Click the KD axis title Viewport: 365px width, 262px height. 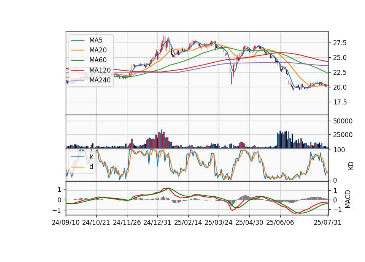351,166
